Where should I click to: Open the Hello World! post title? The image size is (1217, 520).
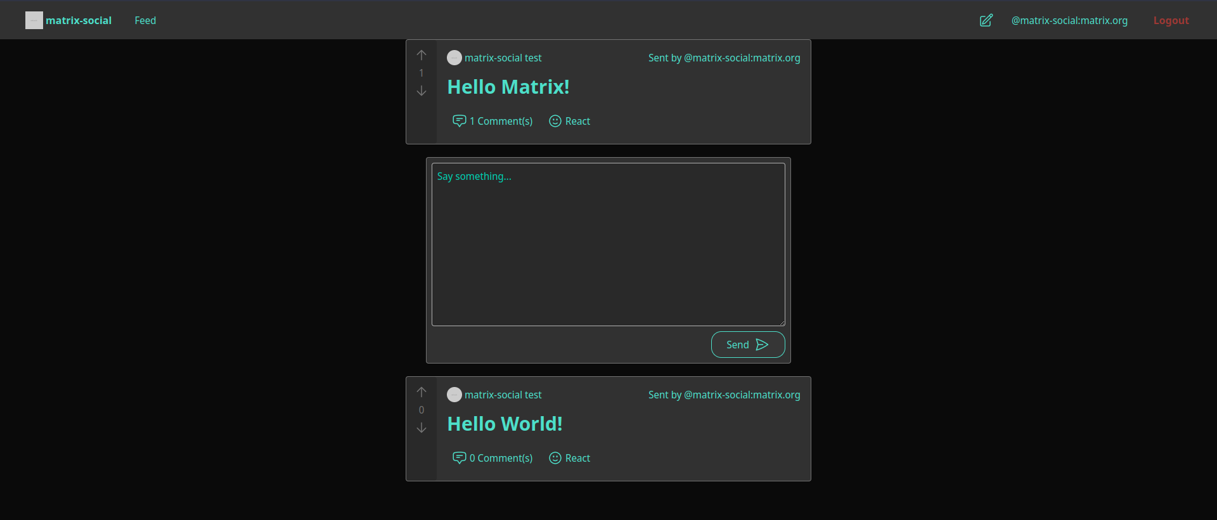click(x=505, y=424)
